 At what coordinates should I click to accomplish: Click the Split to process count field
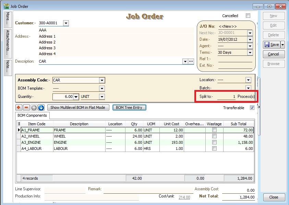pyautogui.click(x=227, y=97)
